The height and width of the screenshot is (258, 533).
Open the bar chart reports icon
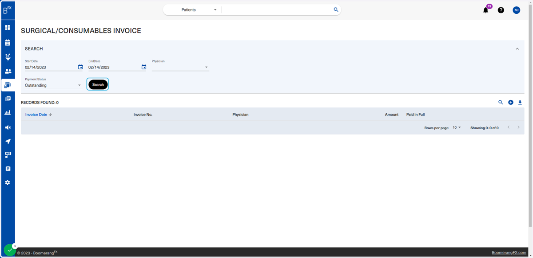[x=8, y=113]
